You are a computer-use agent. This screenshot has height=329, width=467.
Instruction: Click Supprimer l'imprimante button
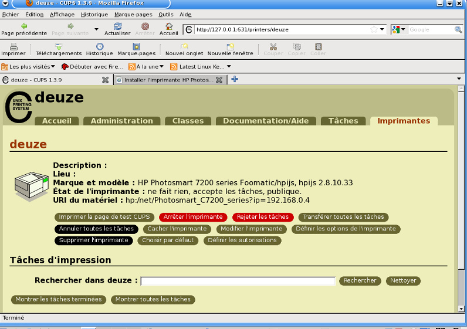(x=93, y=240)
